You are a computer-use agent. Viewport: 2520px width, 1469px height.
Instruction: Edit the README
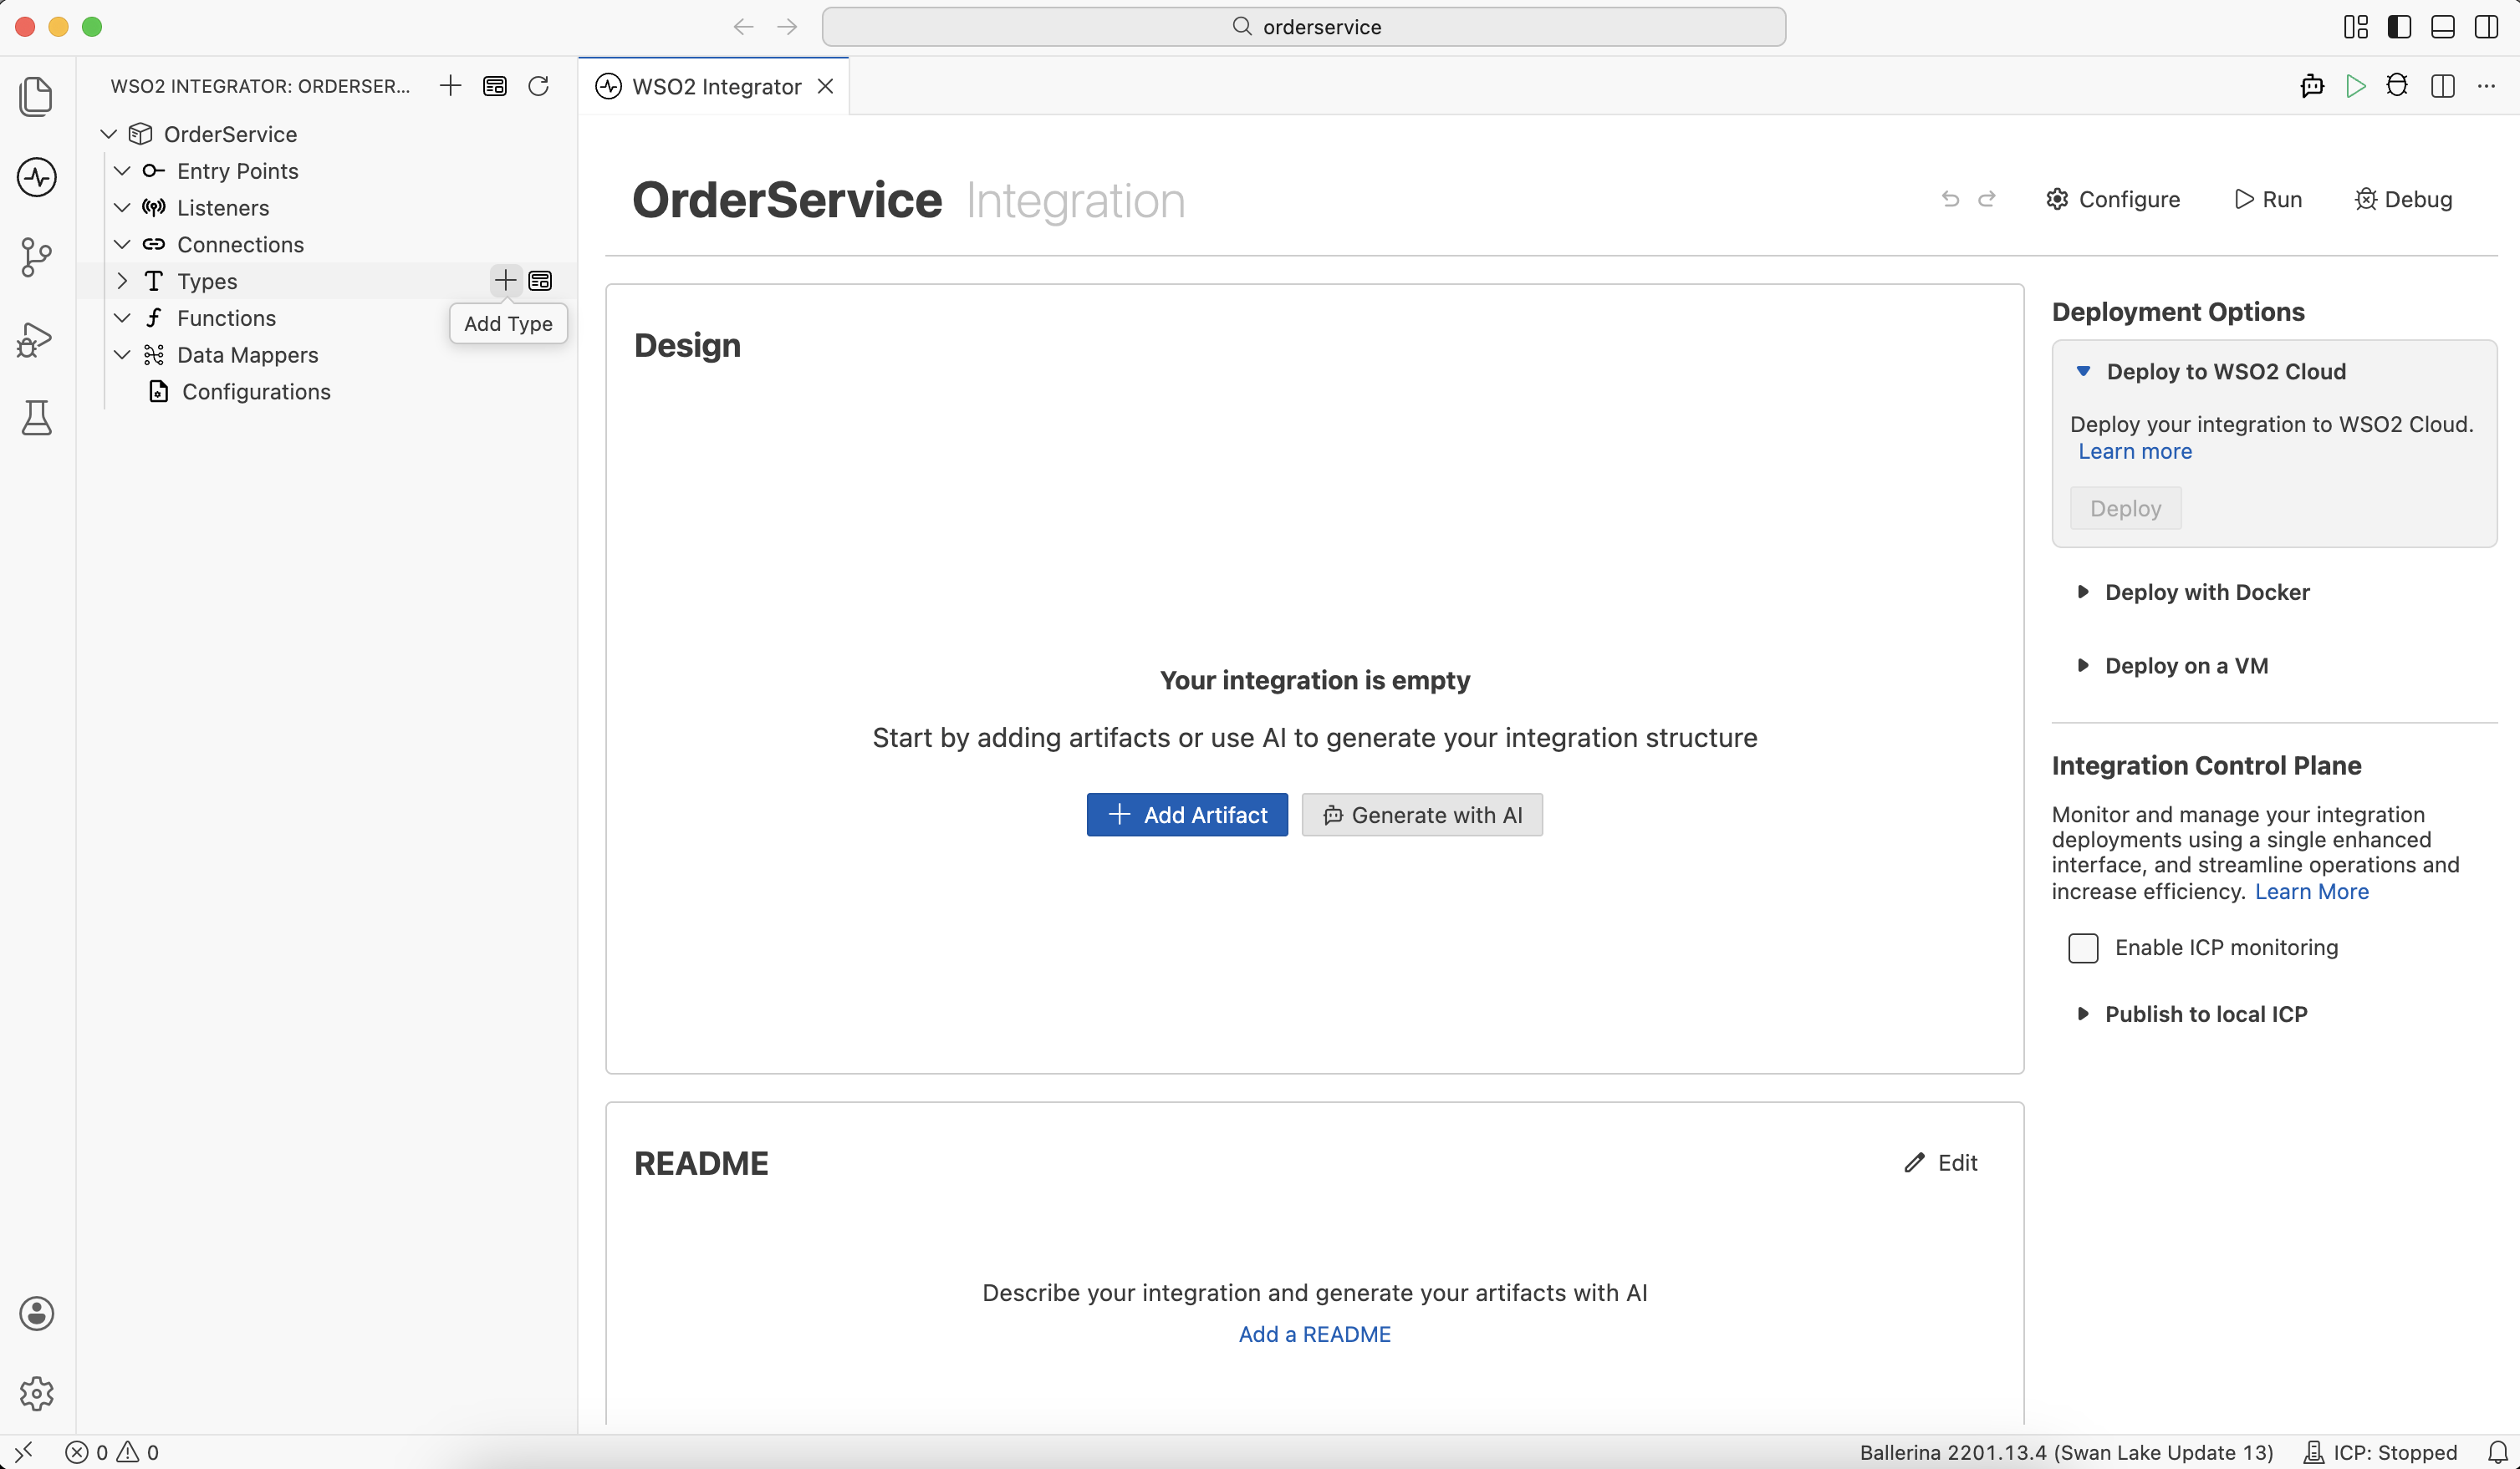pos(1941,1162)
